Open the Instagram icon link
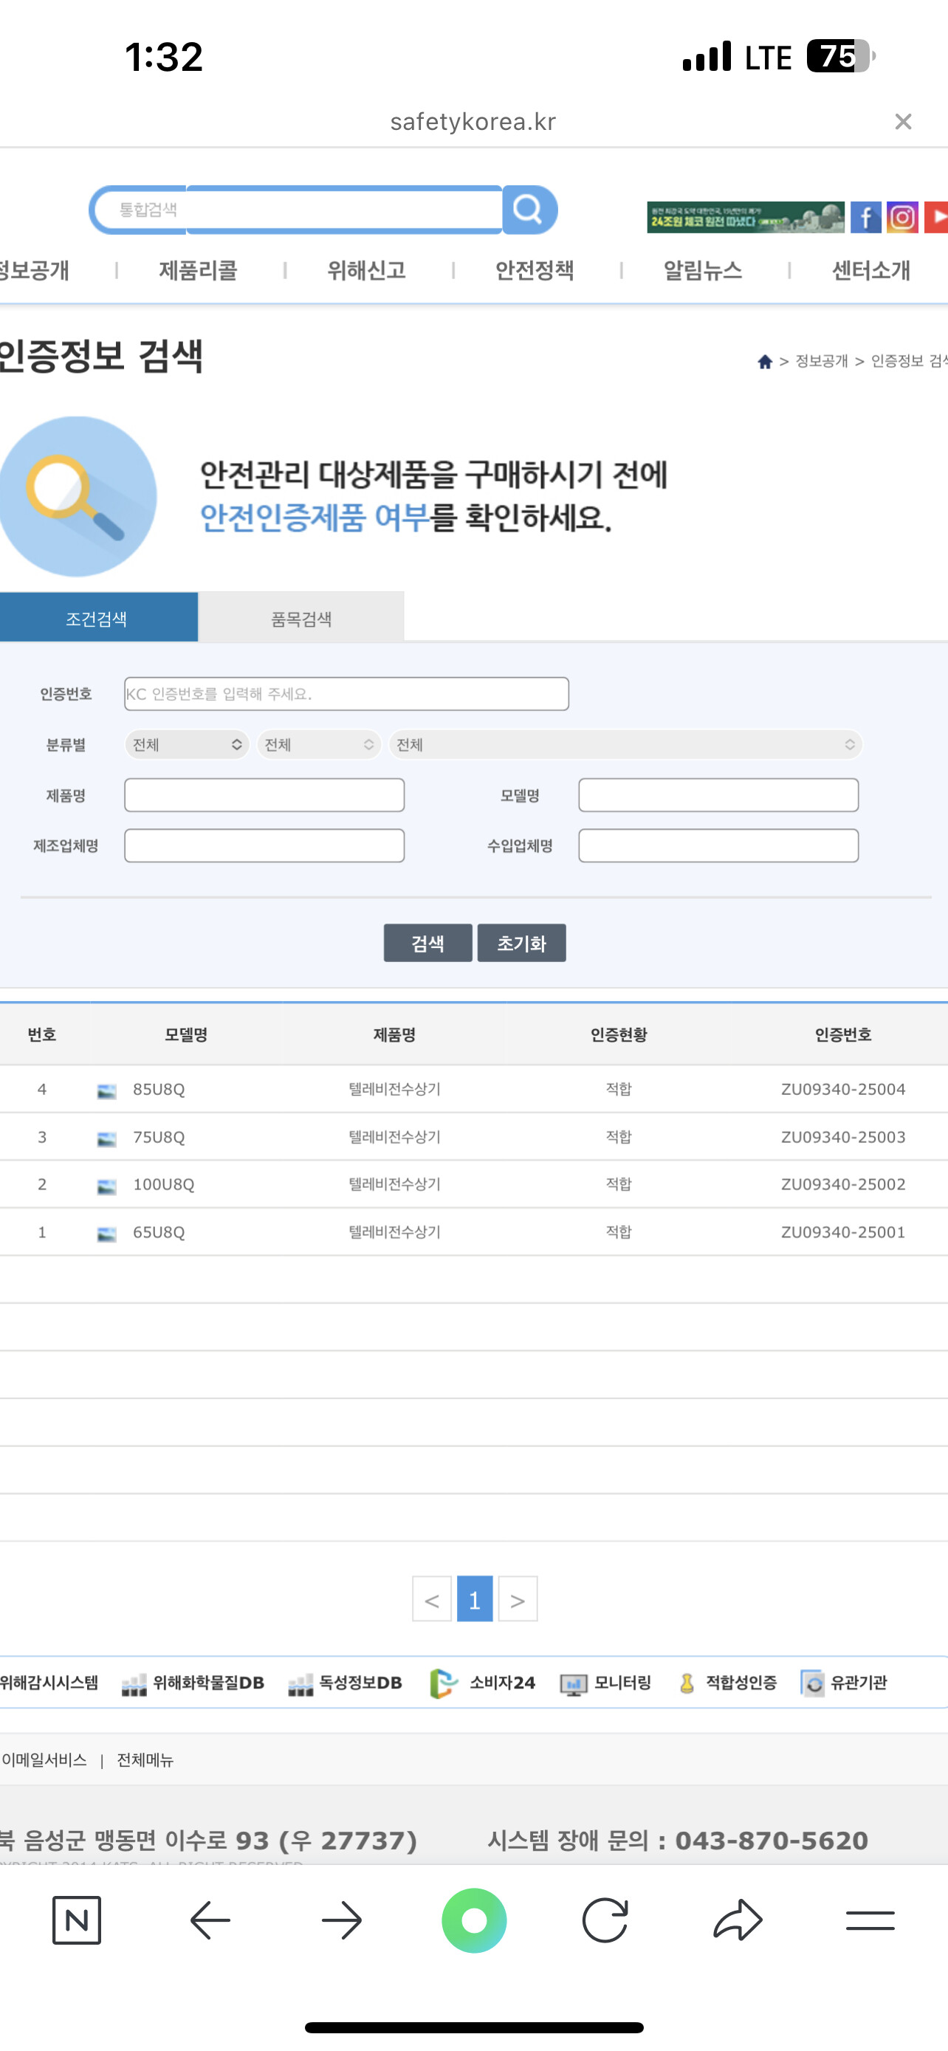 (903, 217)
